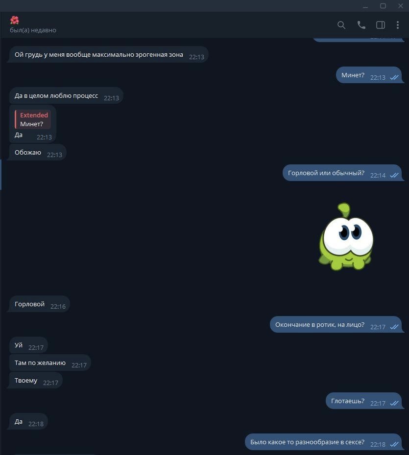
Task: Open search in this chat
Action: tap(341, 25)
